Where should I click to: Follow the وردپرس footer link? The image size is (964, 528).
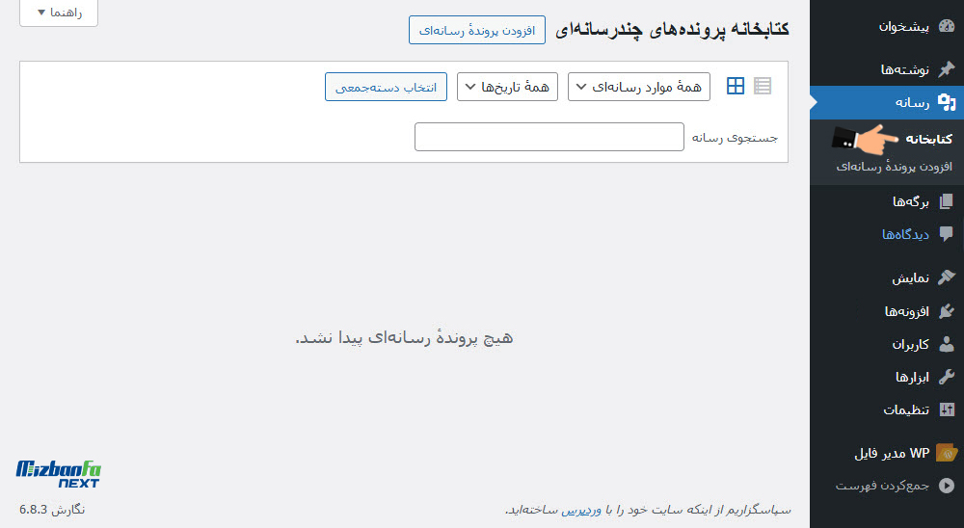pyautogui.click(x=581, y=510)
